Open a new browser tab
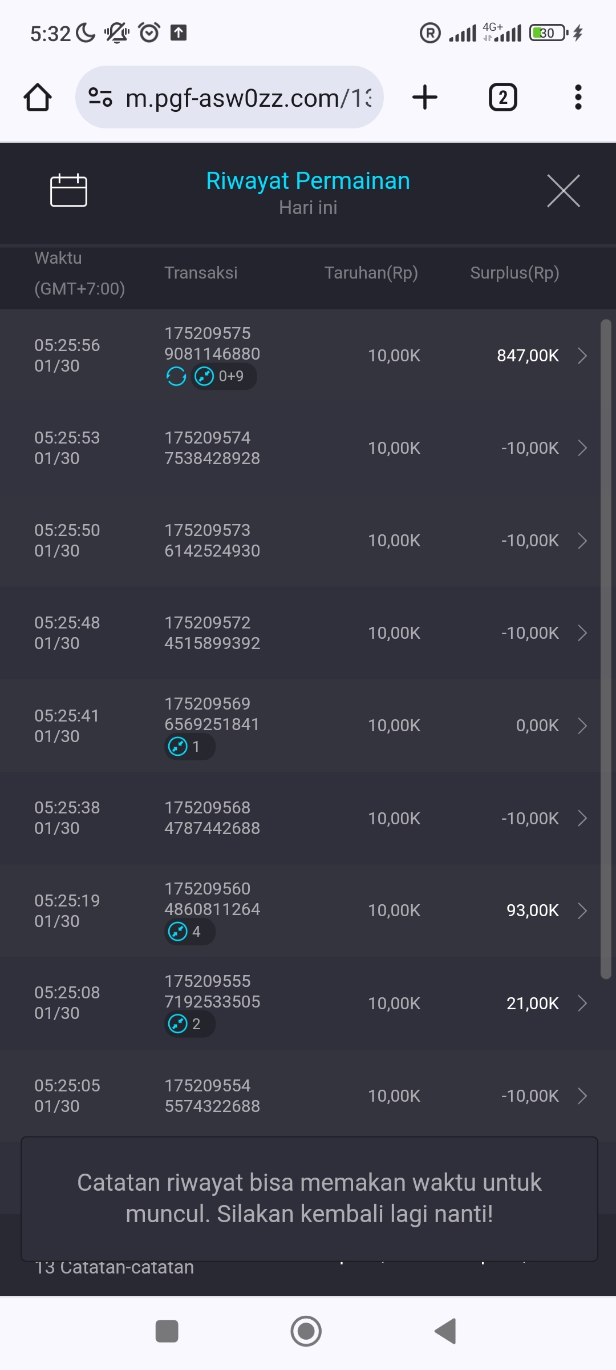This screenshot has height=1370, width=616. click(x=425, y=98)
